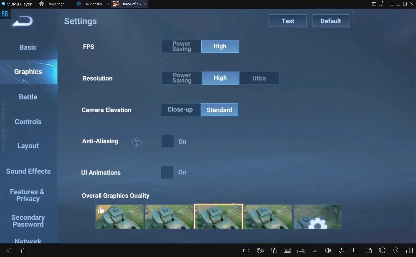The width and height of the screenshot is (416, 257).
Task: Enable the Anti-Aliasing checkbox
Action: point(167,141)
